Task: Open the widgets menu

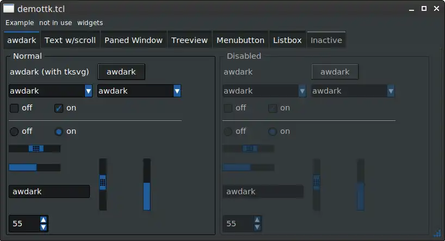Action: [90, 23]
